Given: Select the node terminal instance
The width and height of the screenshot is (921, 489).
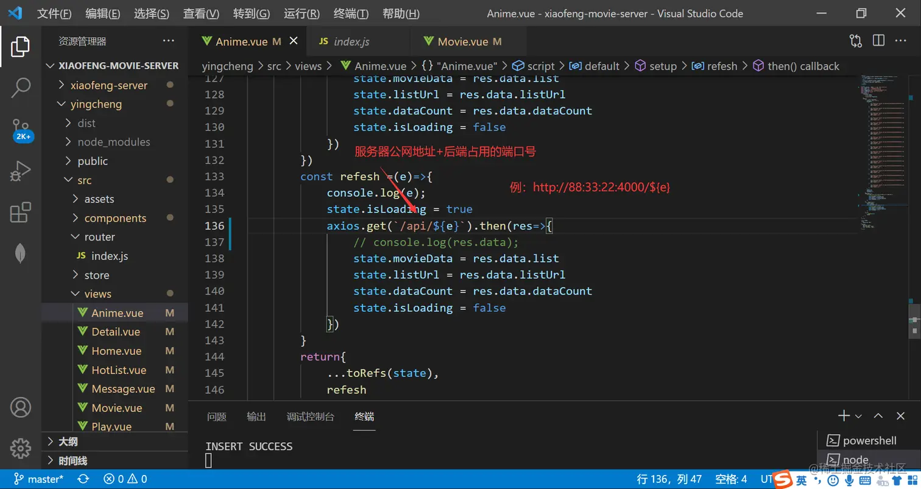Looking at the screenshot, I should 868,460.
